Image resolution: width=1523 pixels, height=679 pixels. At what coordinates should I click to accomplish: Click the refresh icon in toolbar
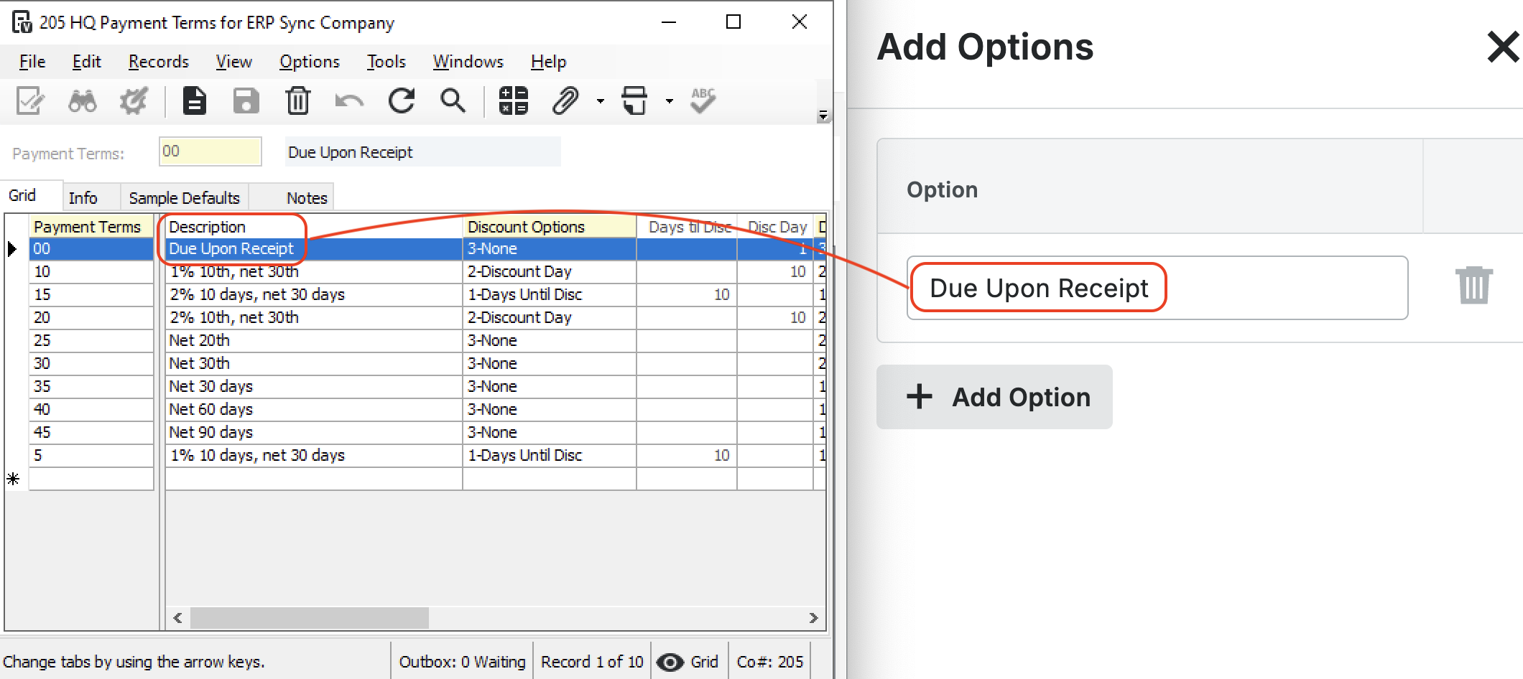tap(402, 101)
